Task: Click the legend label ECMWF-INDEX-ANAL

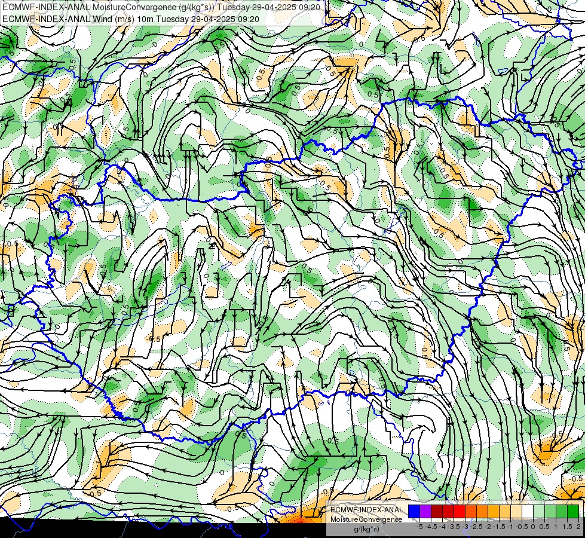Action: (367, 510)
